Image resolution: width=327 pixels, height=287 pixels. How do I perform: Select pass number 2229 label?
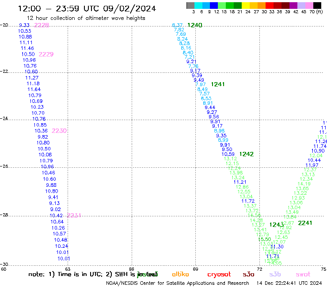tap(46, 54)
